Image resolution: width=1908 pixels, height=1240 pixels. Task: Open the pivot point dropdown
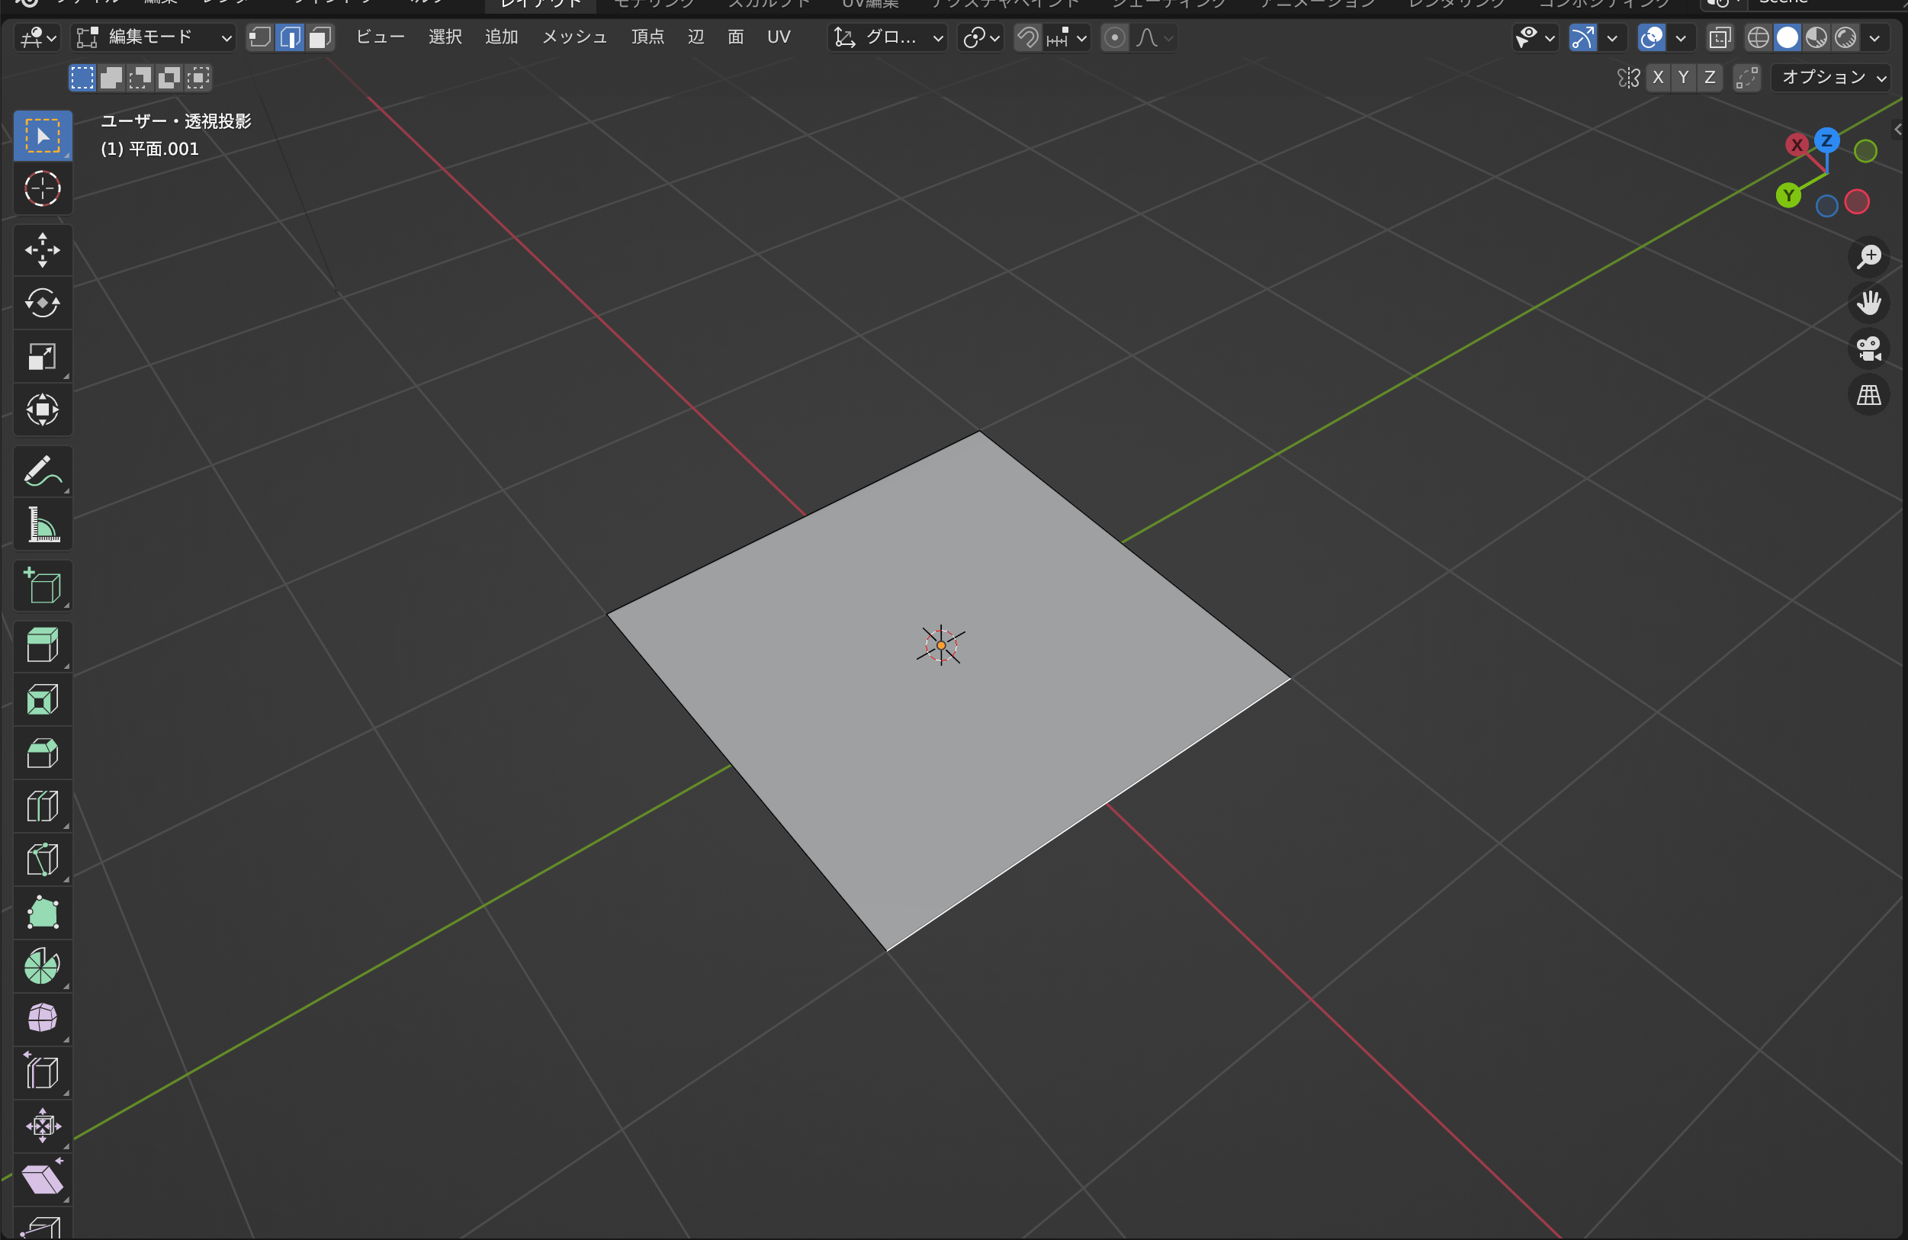click(x=981, y=37)
